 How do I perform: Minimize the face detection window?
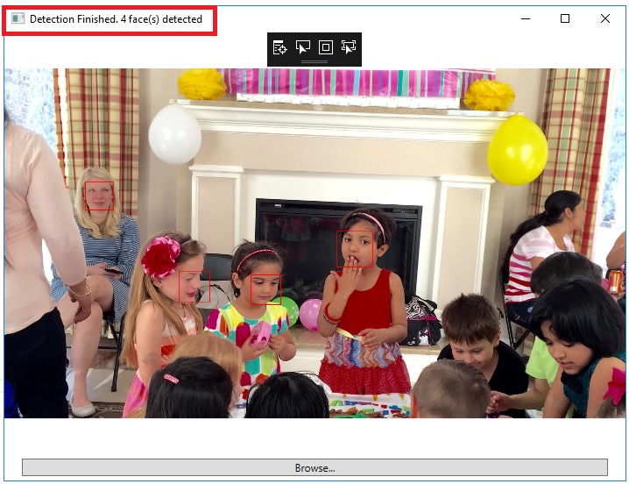point(526,18)
